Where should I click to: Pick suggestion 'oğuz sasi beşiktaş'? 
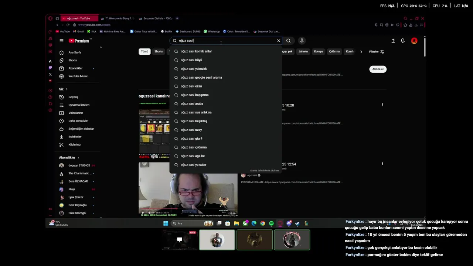coord(225,121)
